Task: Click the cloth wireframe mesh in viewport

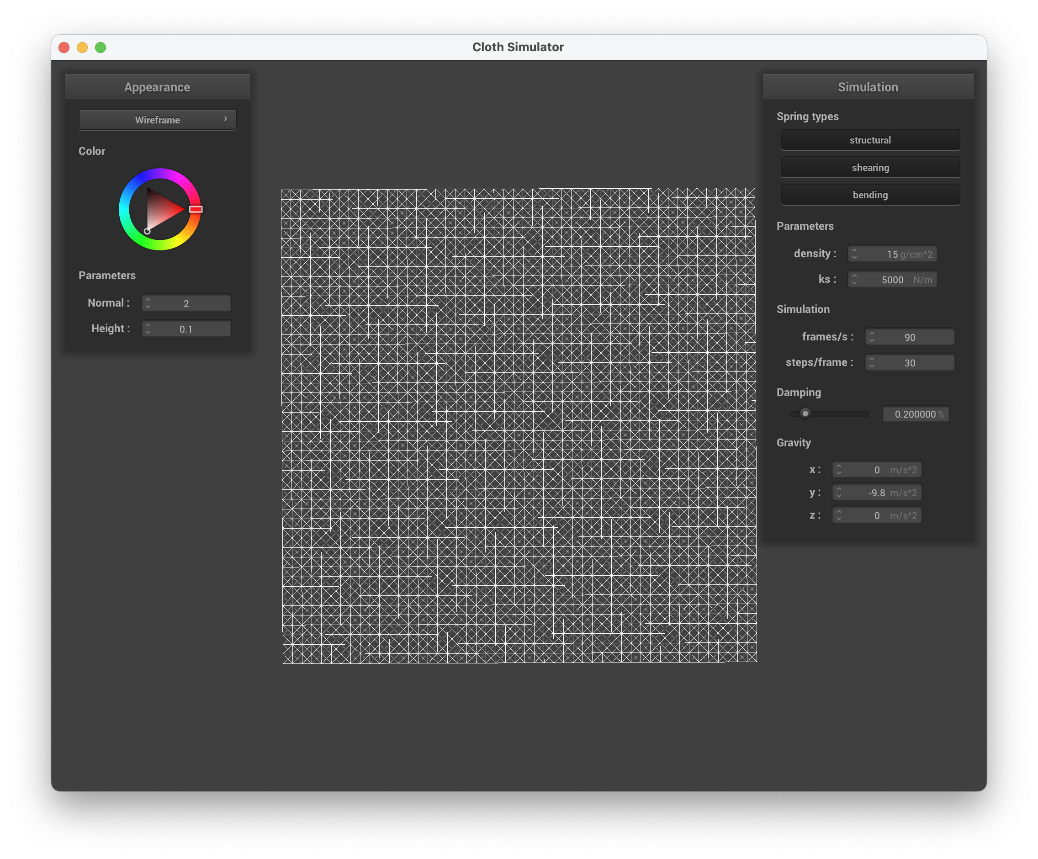Action: (519, 425)
